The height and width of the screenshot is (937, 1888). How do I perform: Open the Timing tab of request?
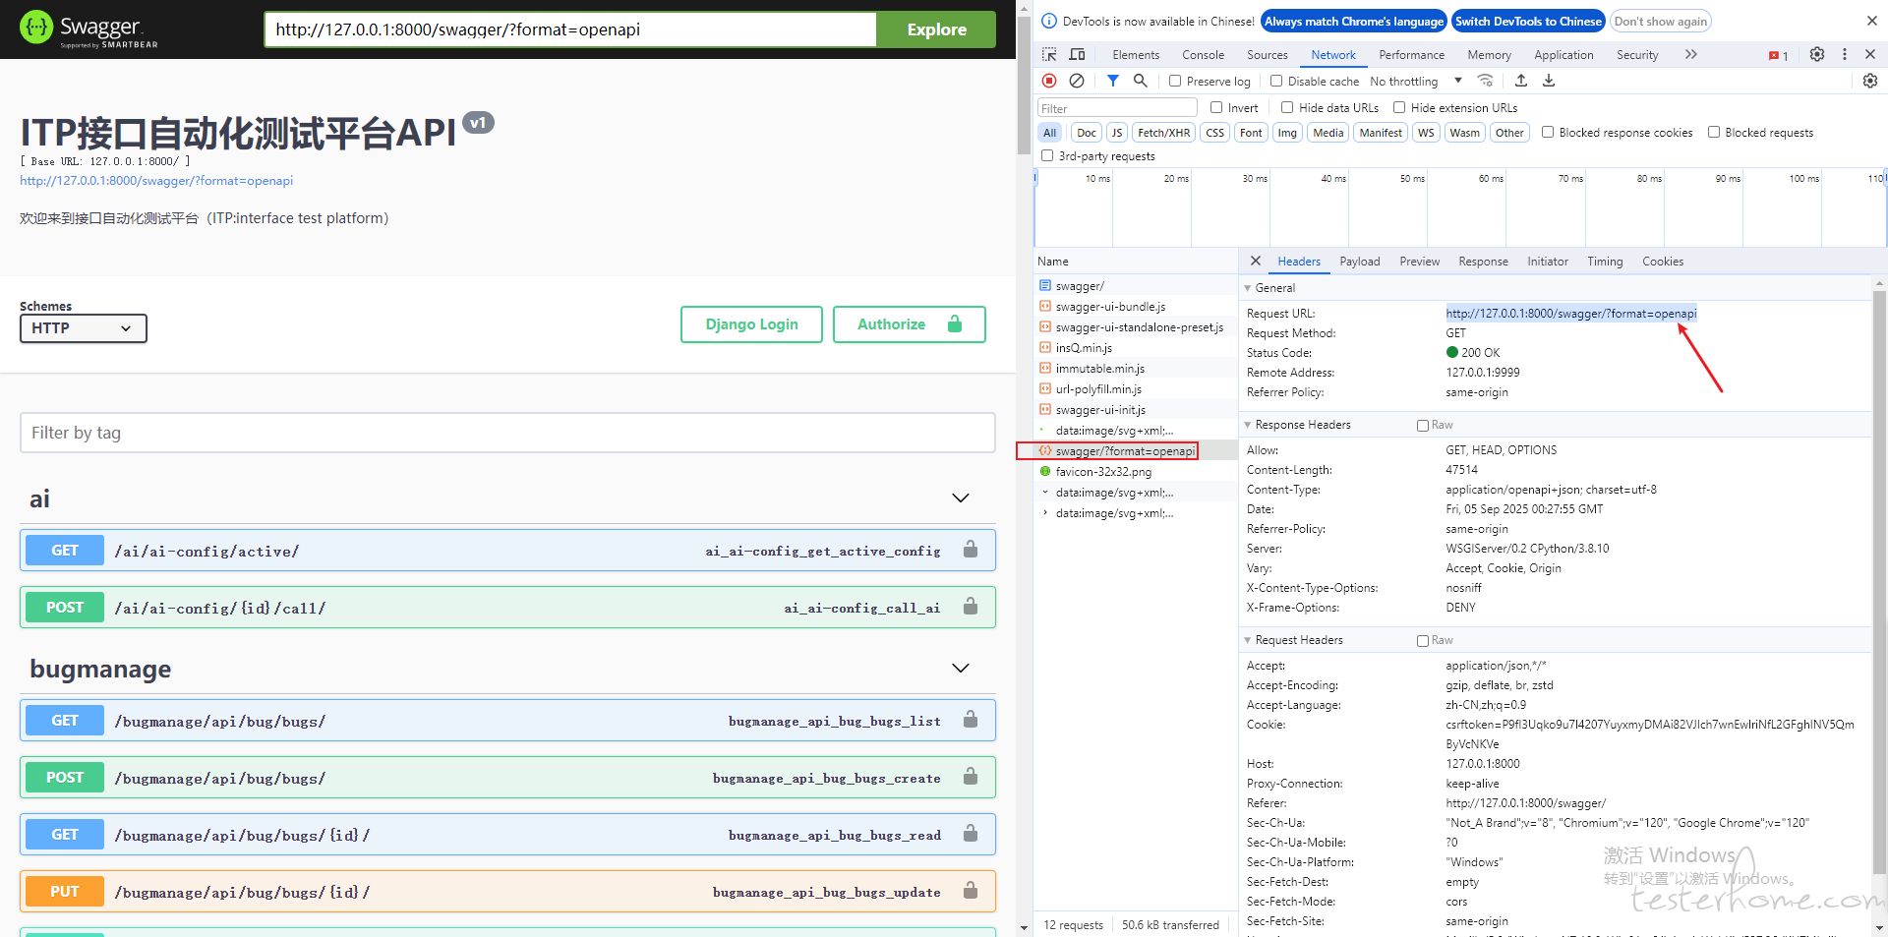1604,262
